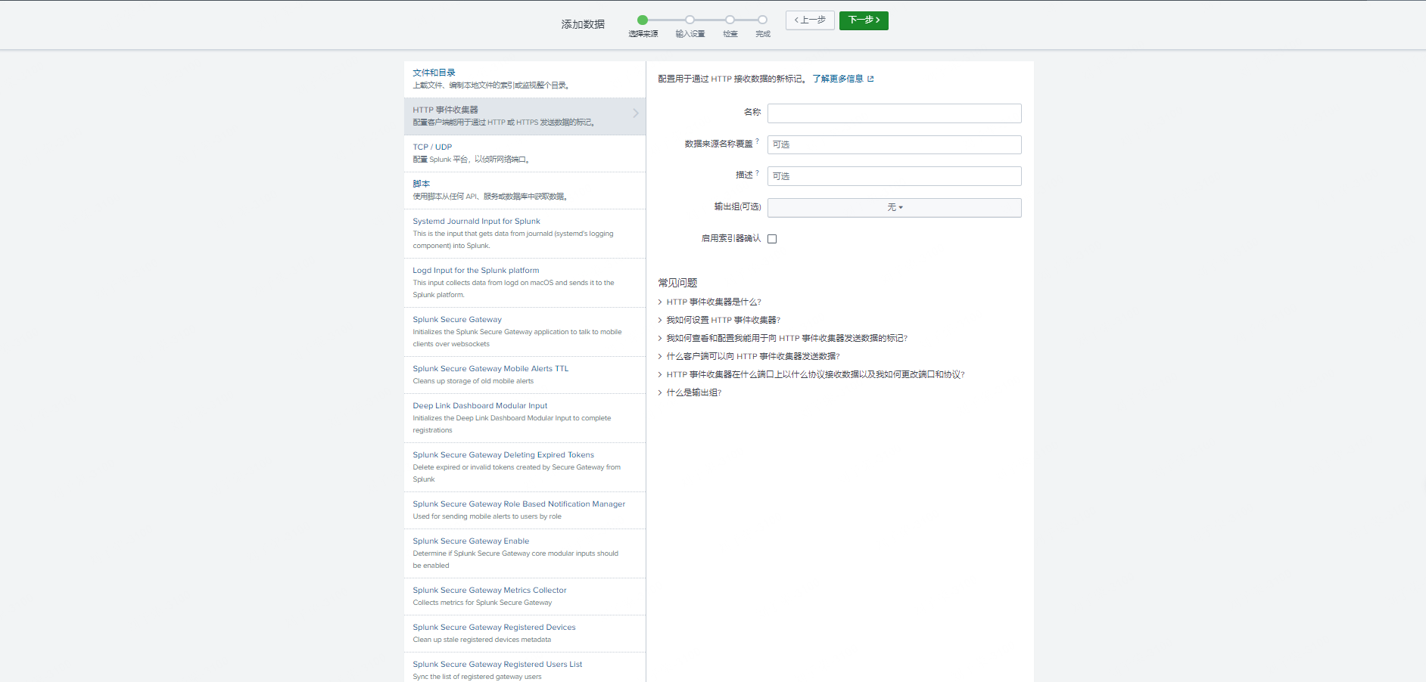Select the 文件和目录 source option
Image resolution: width=1426 pixels, height=682 pixels.
(x=434, y=73)
